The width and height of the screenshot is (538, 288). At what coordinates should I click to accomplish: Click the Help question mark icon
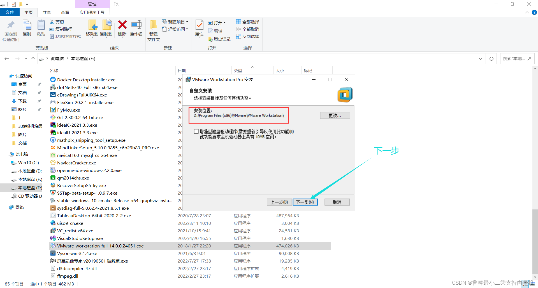click(x=534, y=12)
